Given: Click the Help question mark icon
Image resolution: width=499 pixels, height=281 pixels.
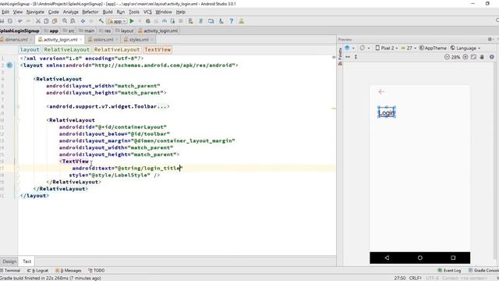Looking at the screenshot, I should point(232,21).
